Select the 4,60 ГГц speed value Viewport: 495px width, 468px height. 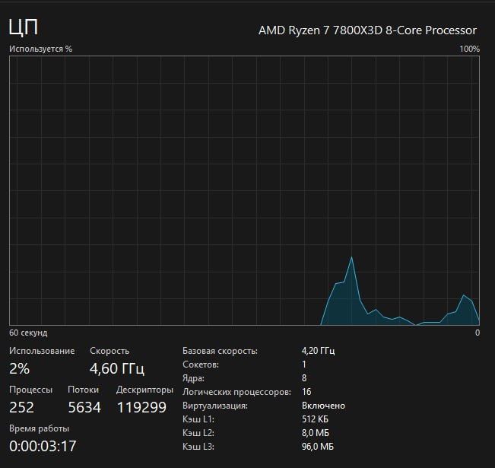pos(117,368)
